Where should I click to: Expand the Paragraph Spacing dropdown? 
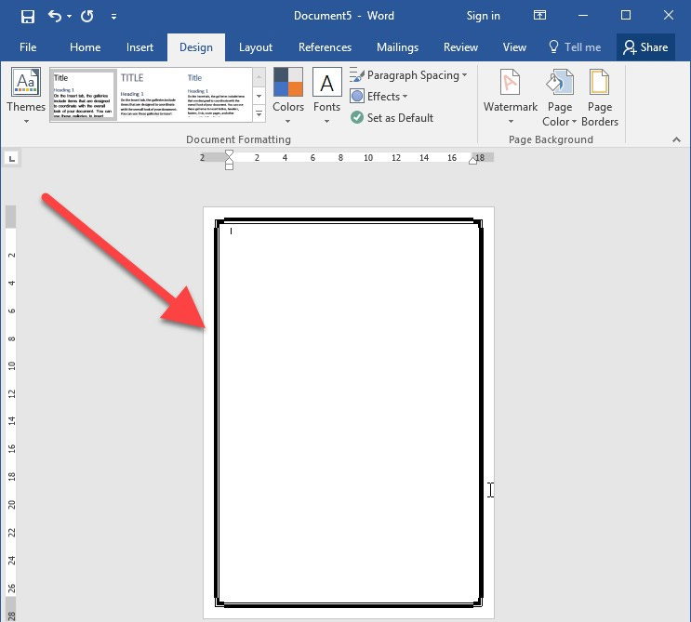click(x=408, y=75)
